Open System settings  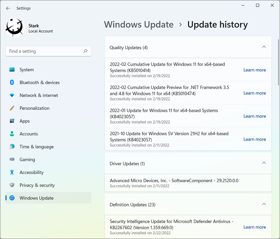click(48, 70)
